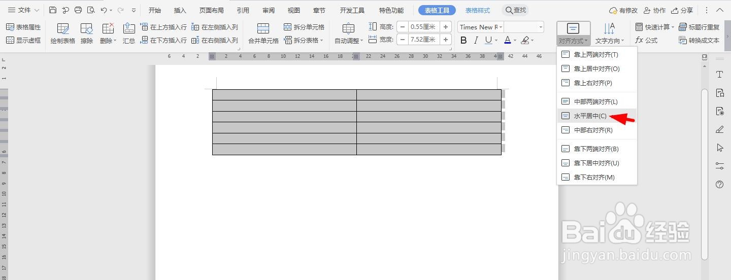This screenshot has height=280, width=731.
Task: Click 转换成文本 convert to text
Action: (699, 41)
